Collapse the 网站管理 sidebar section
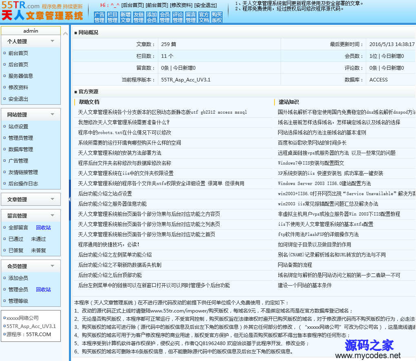Screen dimensions: 416x361 pos(31,115)
